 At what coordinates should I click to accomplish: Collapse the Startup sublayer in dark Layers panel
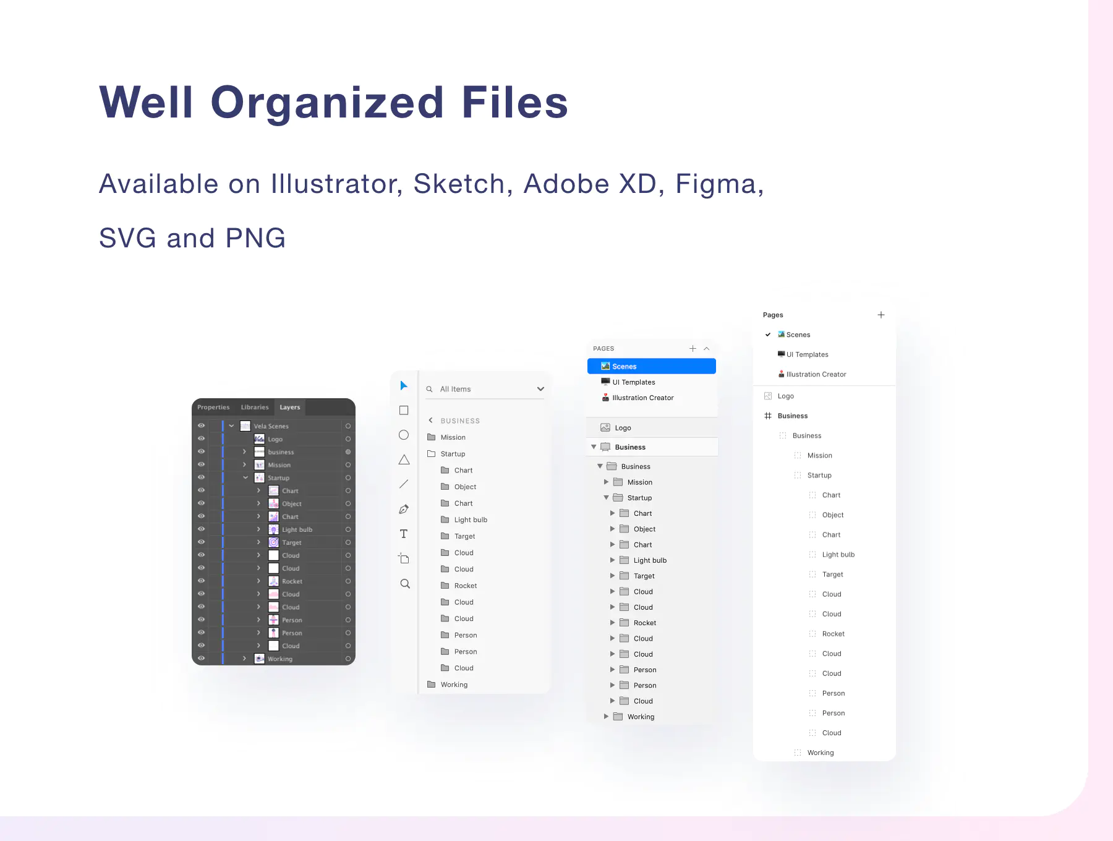tap(245, 477)
